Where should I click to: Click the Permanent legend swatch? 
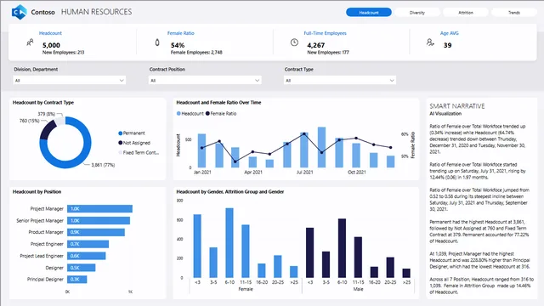[121, 133]
